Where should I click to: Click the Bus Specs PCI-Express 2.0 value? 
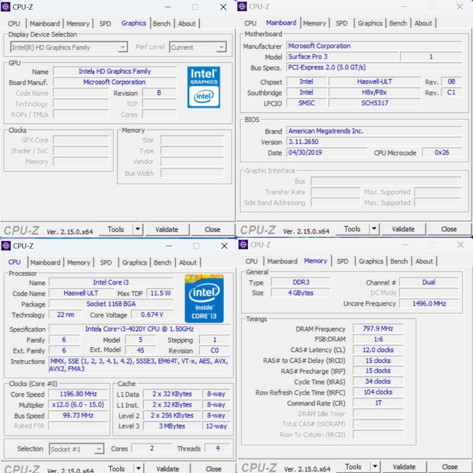[x=374, y=67]
